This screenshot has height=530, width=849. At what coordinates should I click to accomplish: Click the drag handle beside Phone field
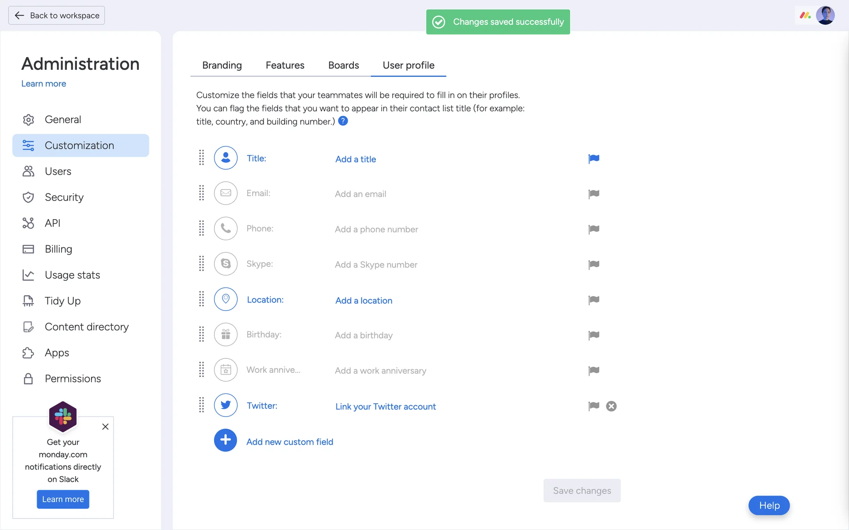click(x=202, y=228)
